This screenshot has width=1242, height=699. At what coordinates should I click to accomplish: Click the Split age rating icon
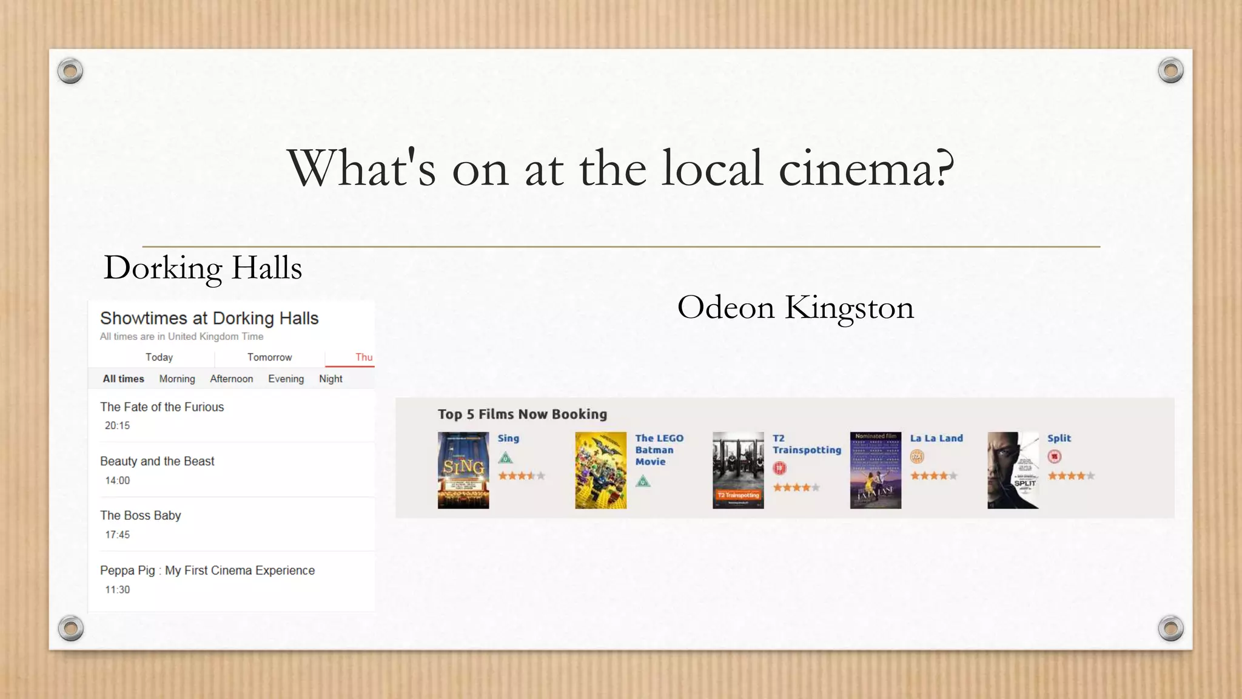point(1055,456)
